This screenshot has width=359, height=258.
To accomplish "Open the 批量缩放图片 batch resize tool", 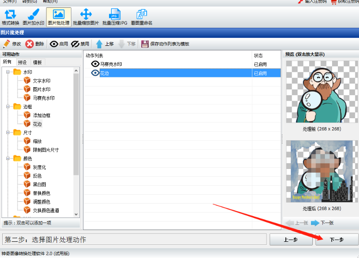I will pos(86,17).
